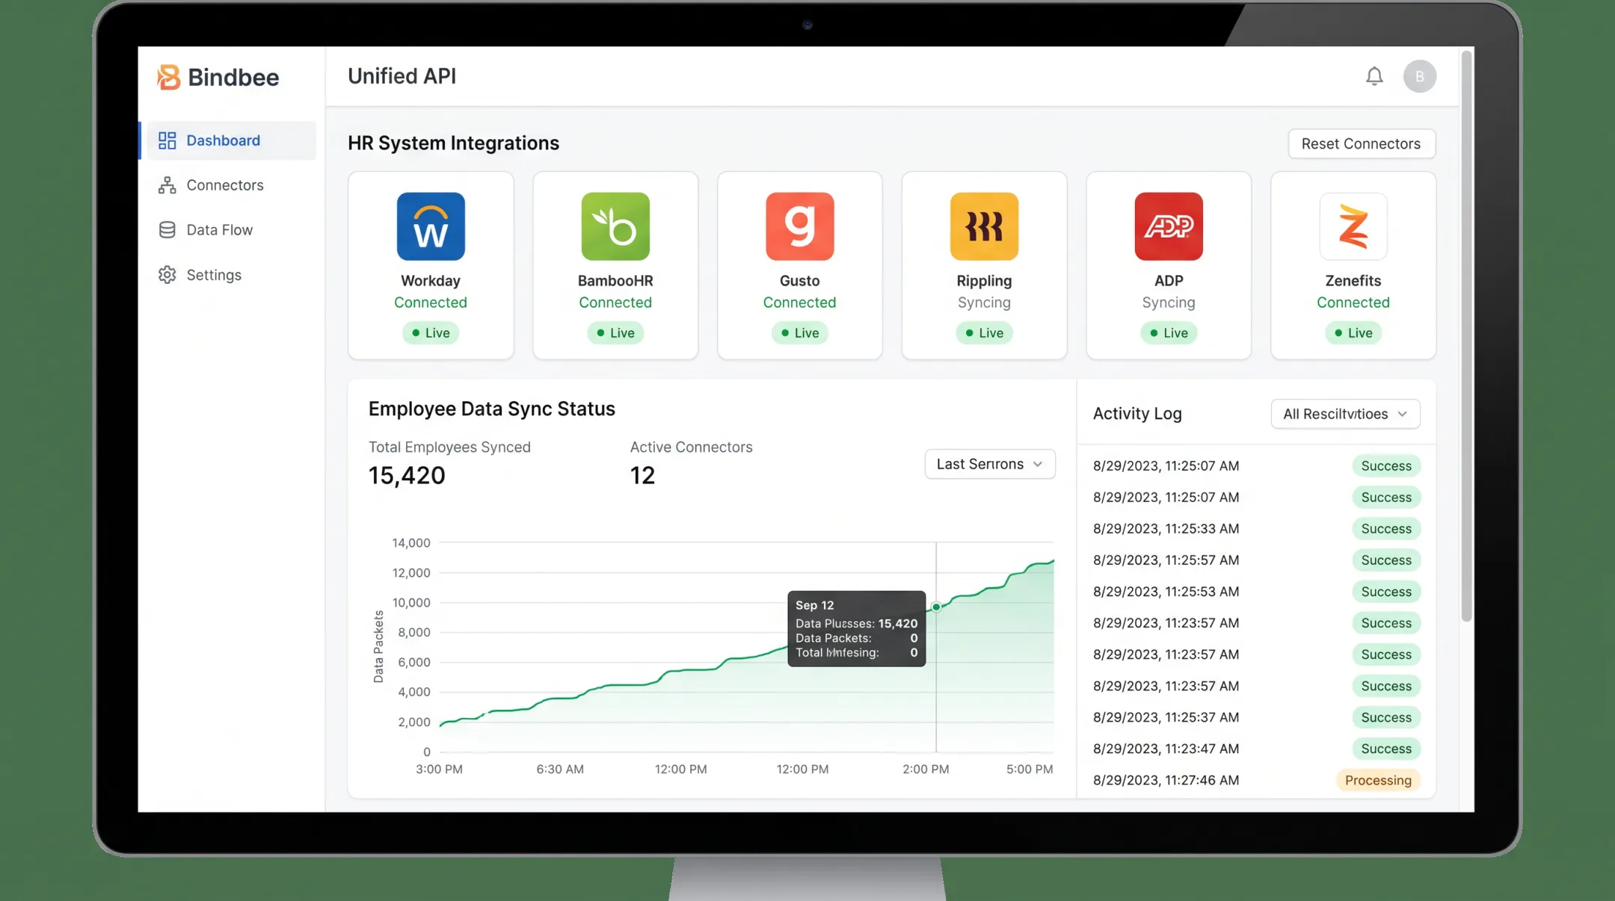
Task: Click the page vertical scrollbar
Action: (x=1466, y=336)
